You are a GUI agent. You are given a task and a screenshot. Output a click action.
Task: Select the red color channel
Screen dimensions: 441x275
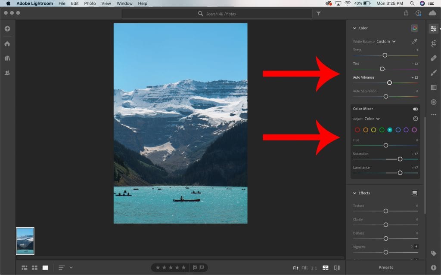[x=357, y=130]
